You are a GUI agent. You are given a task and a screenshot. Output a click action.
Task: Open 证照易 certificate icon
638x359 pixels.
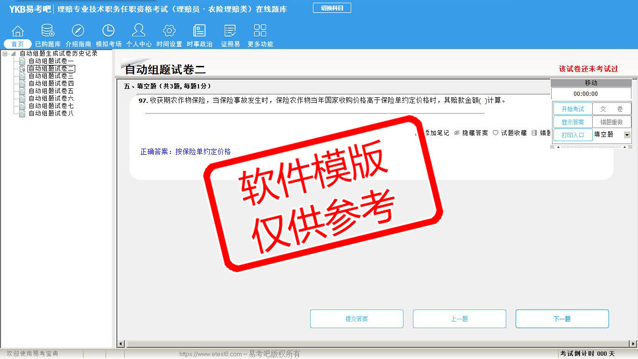(x=230, y=31)
